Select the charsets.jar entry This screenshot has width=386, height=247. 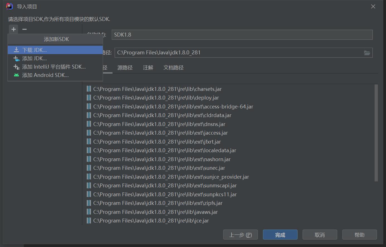[x=157, y=89]
